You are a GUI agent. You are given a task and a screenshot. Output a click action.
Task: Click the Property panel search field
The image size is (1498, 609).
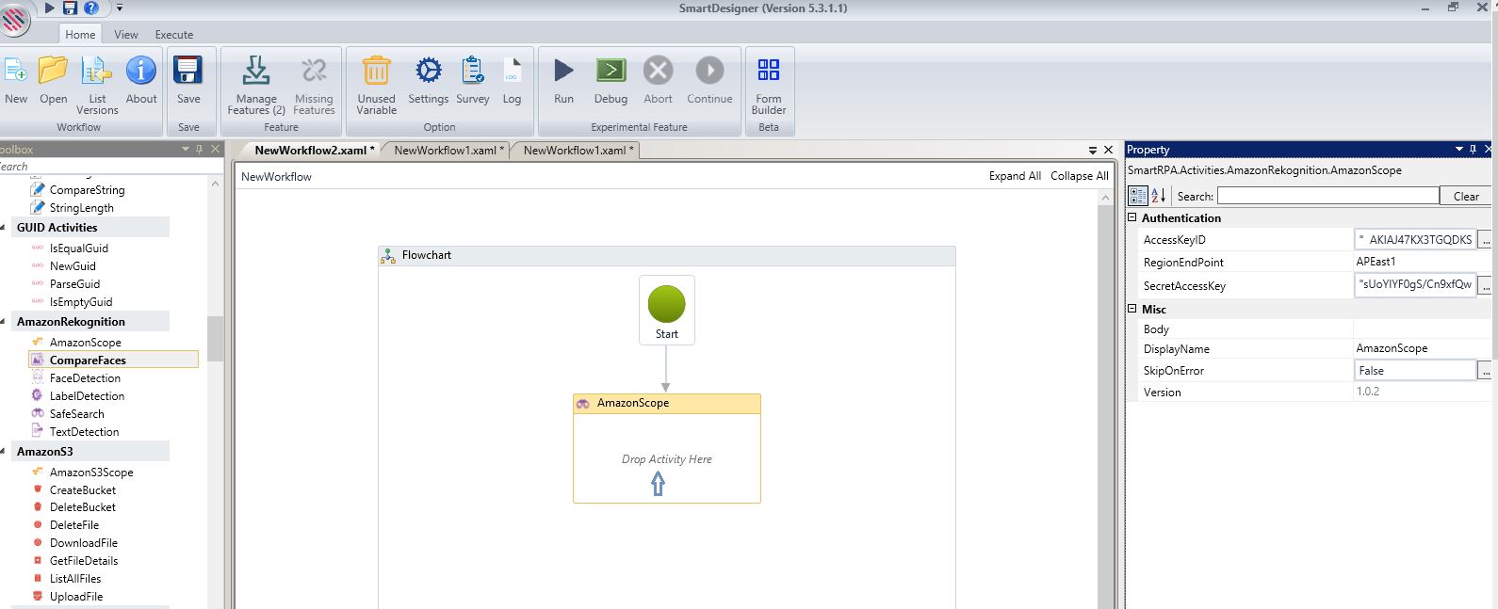1327,196
